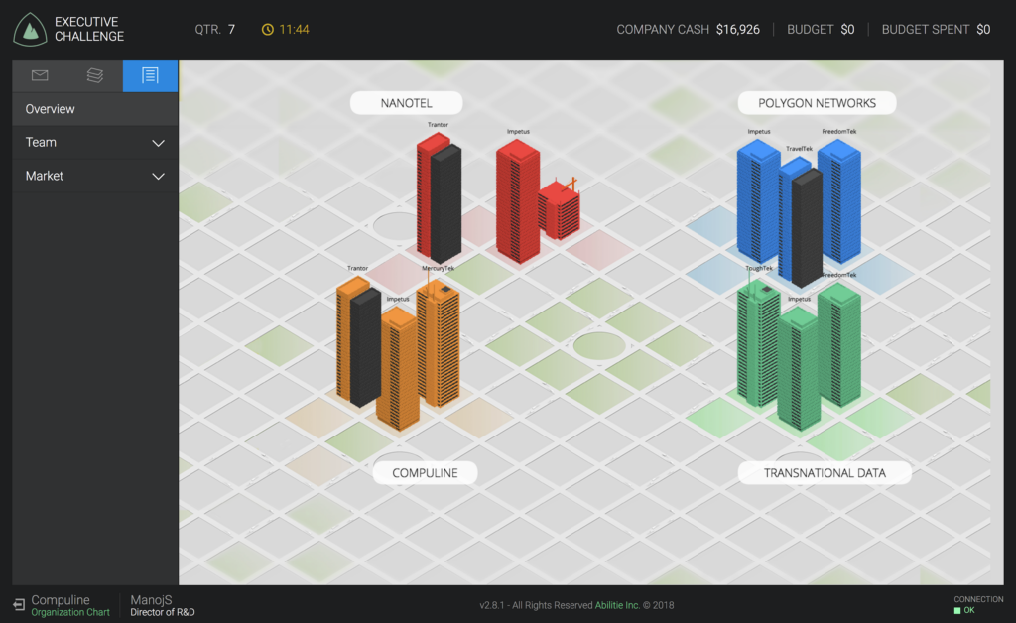Viewport: 1016px width, 623px height.
Task: Click the green connection status indicator
Action: tap(957, 611)
